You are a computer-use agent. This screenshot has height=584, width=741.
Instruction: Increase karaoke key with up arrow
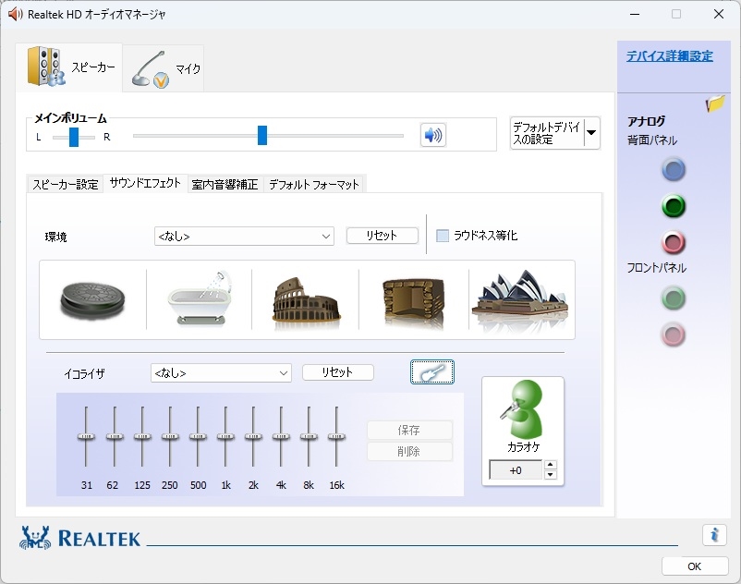point(550,465)
